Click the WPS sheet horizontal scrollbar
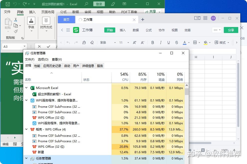This screenshot has height=164, width=247. tap(200, 143)
